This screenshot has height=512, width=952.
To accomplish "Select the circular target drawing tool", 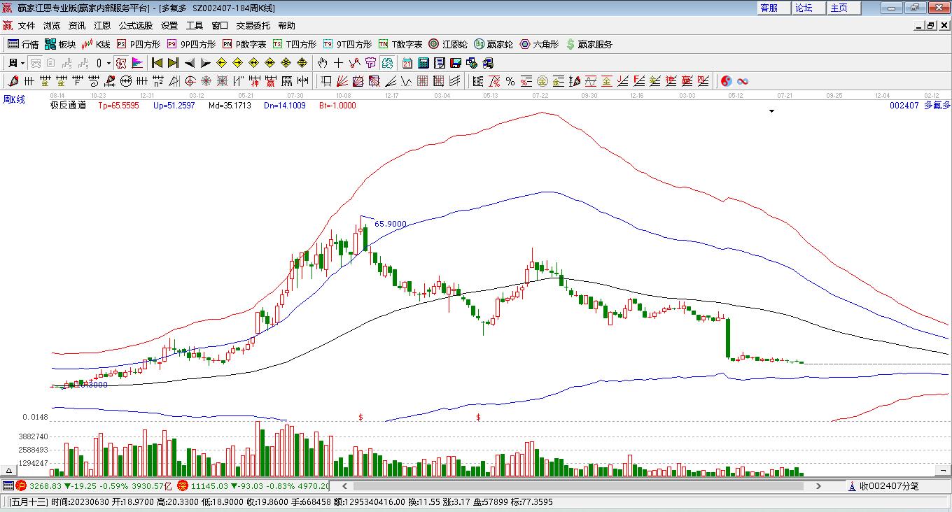I will coord(190,81).
